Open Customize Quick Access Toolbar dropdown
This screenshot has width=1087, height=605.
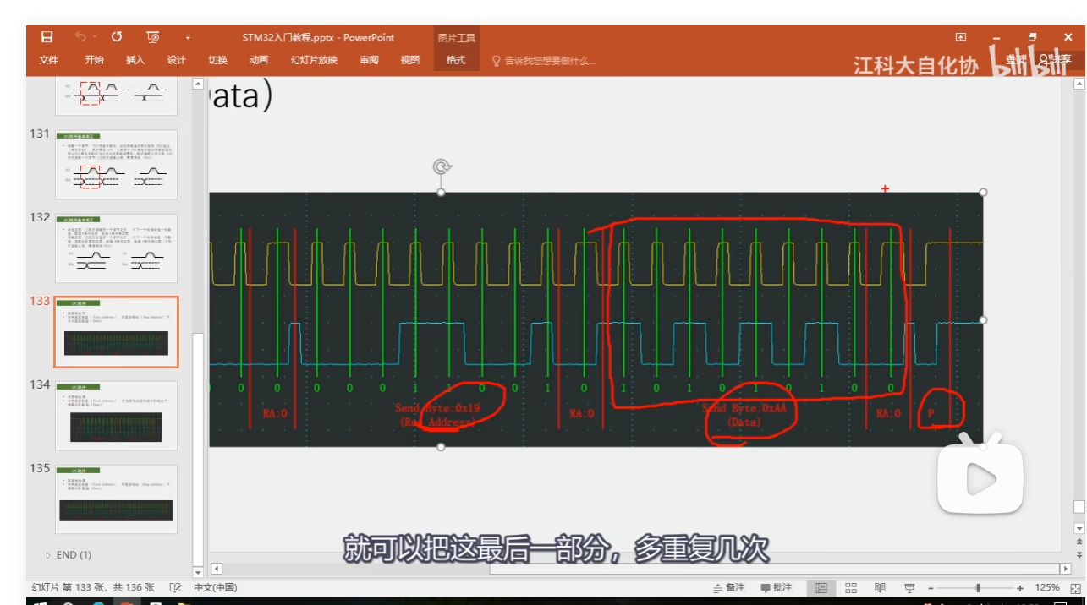coord(188,38)
